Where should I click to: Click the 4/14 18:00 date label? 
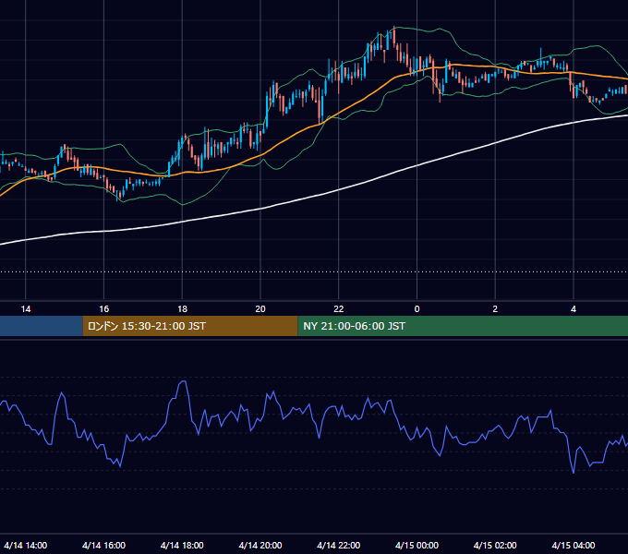click(x=182, y=545)
